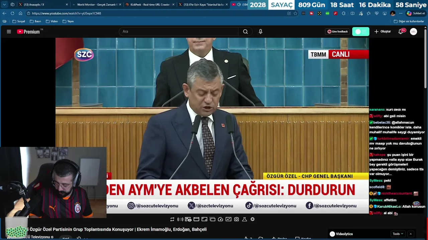Image resolution: width=428 pixels, height=240 pixels.
Task: Switch to the World Monitor tab
Action: click(97, 5)
